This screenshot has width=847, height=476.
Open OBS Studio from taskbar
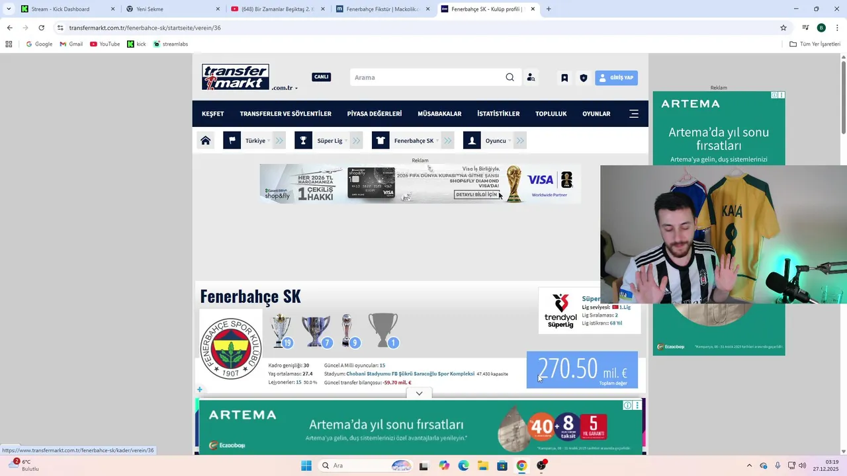click(542, 465)
